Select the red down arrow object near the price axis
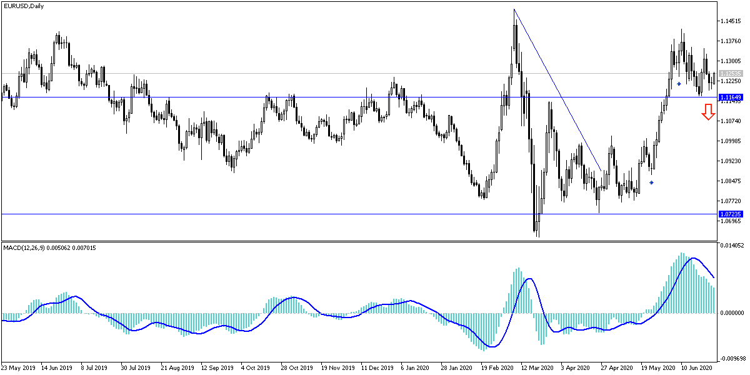The image size is (750, 375). pos(709,112)
